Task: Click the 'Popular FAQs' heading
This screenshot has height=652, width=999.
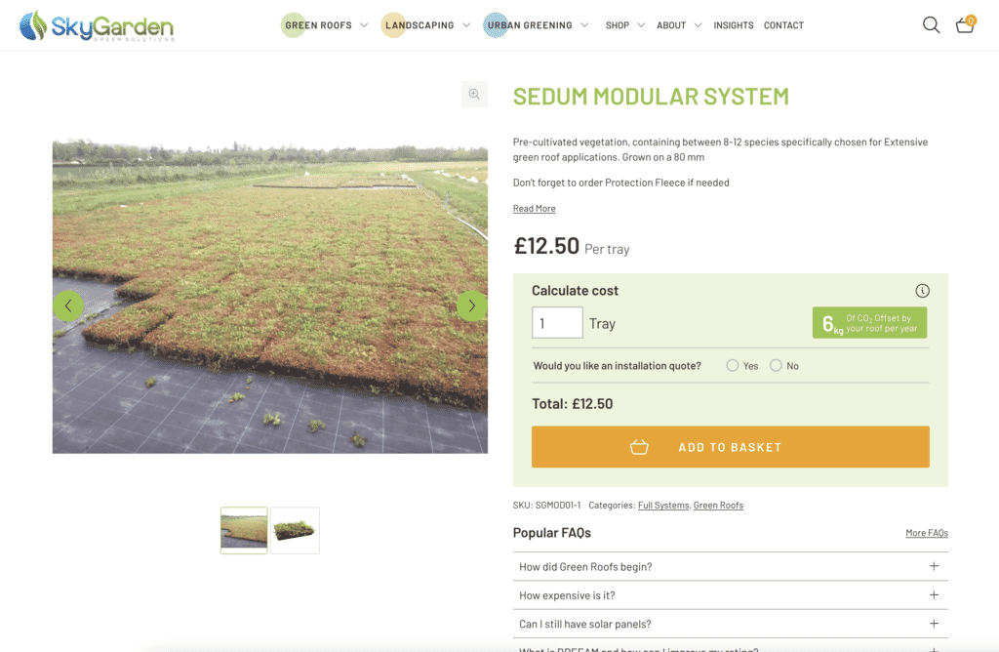Action: pos(552,533)
